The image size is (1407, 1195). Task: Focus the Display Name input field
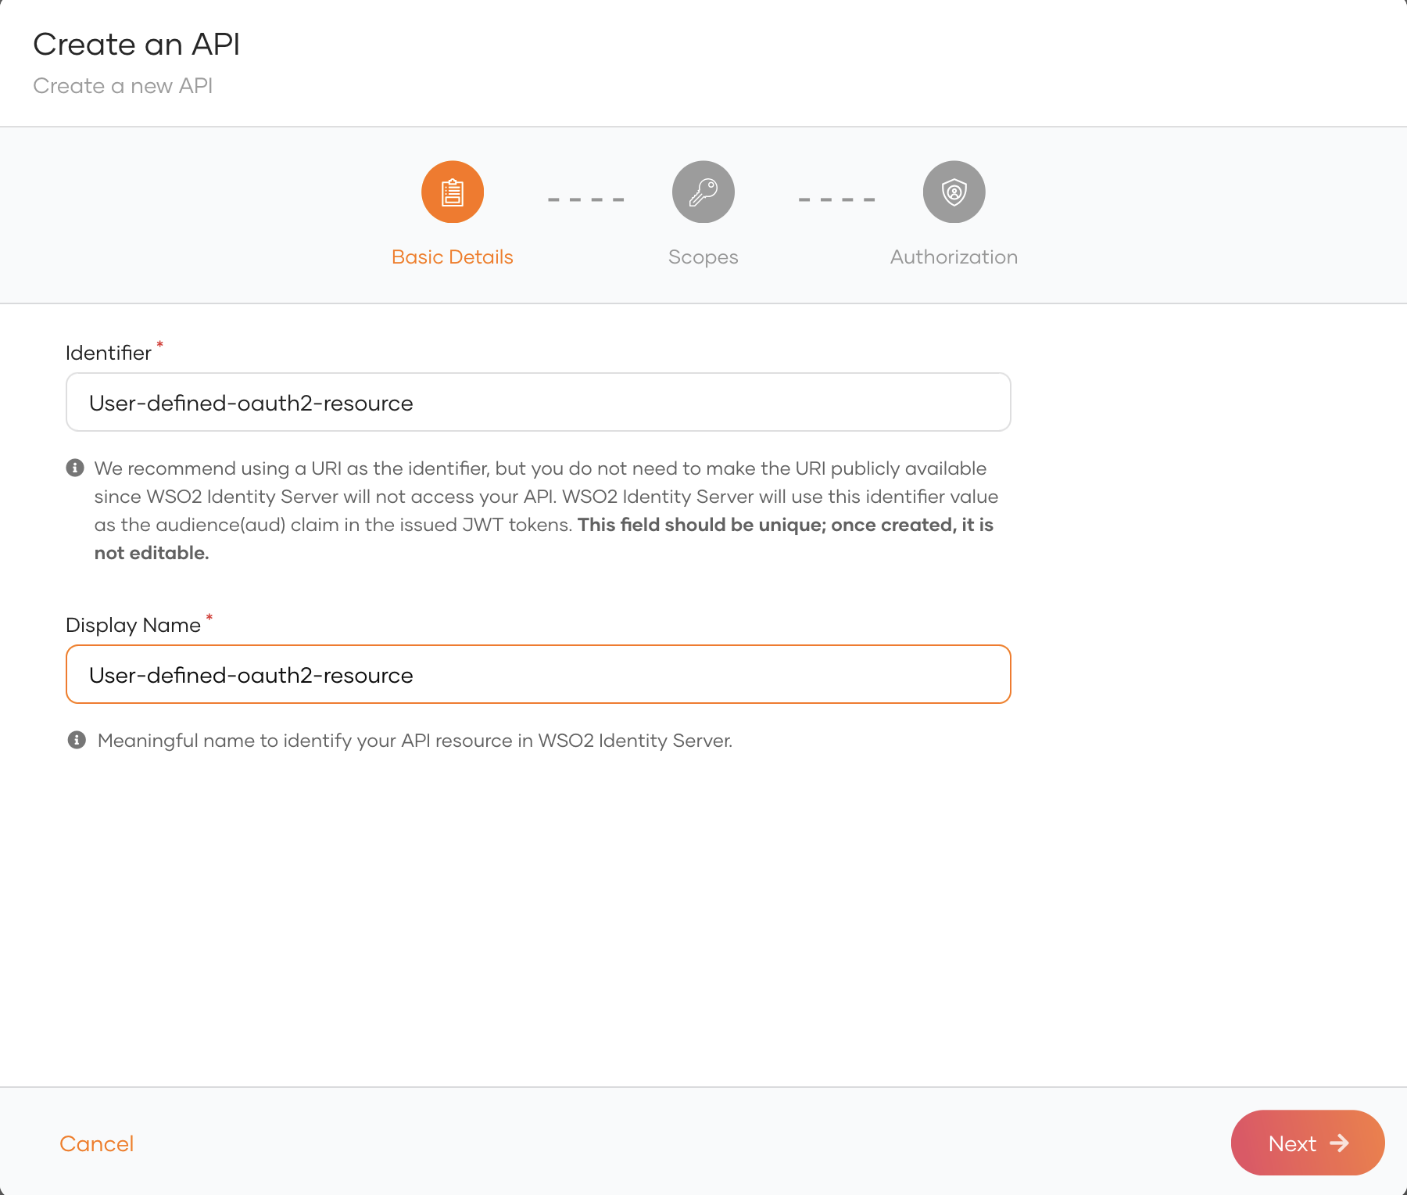click(x=539, y=674)
